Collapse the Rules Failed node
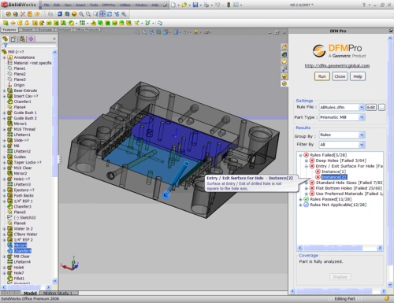The width and height of the screenshot is (394, 303). tap(300, 155)
